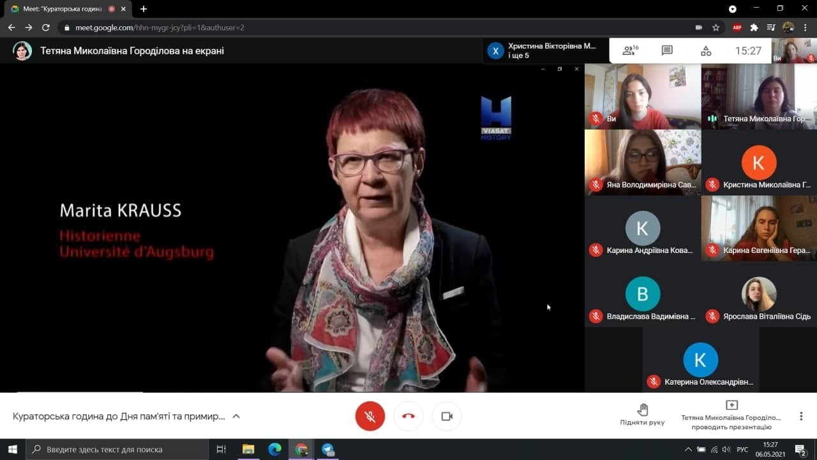This screenshot has width=817, height=460.
Task: Unmute microphone in bottom control bar
Action: (370, 416)
